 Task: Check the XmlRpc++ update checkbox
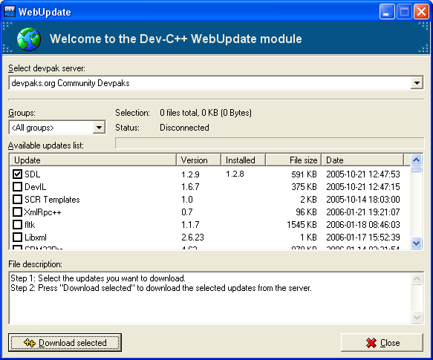coord(17,212)
